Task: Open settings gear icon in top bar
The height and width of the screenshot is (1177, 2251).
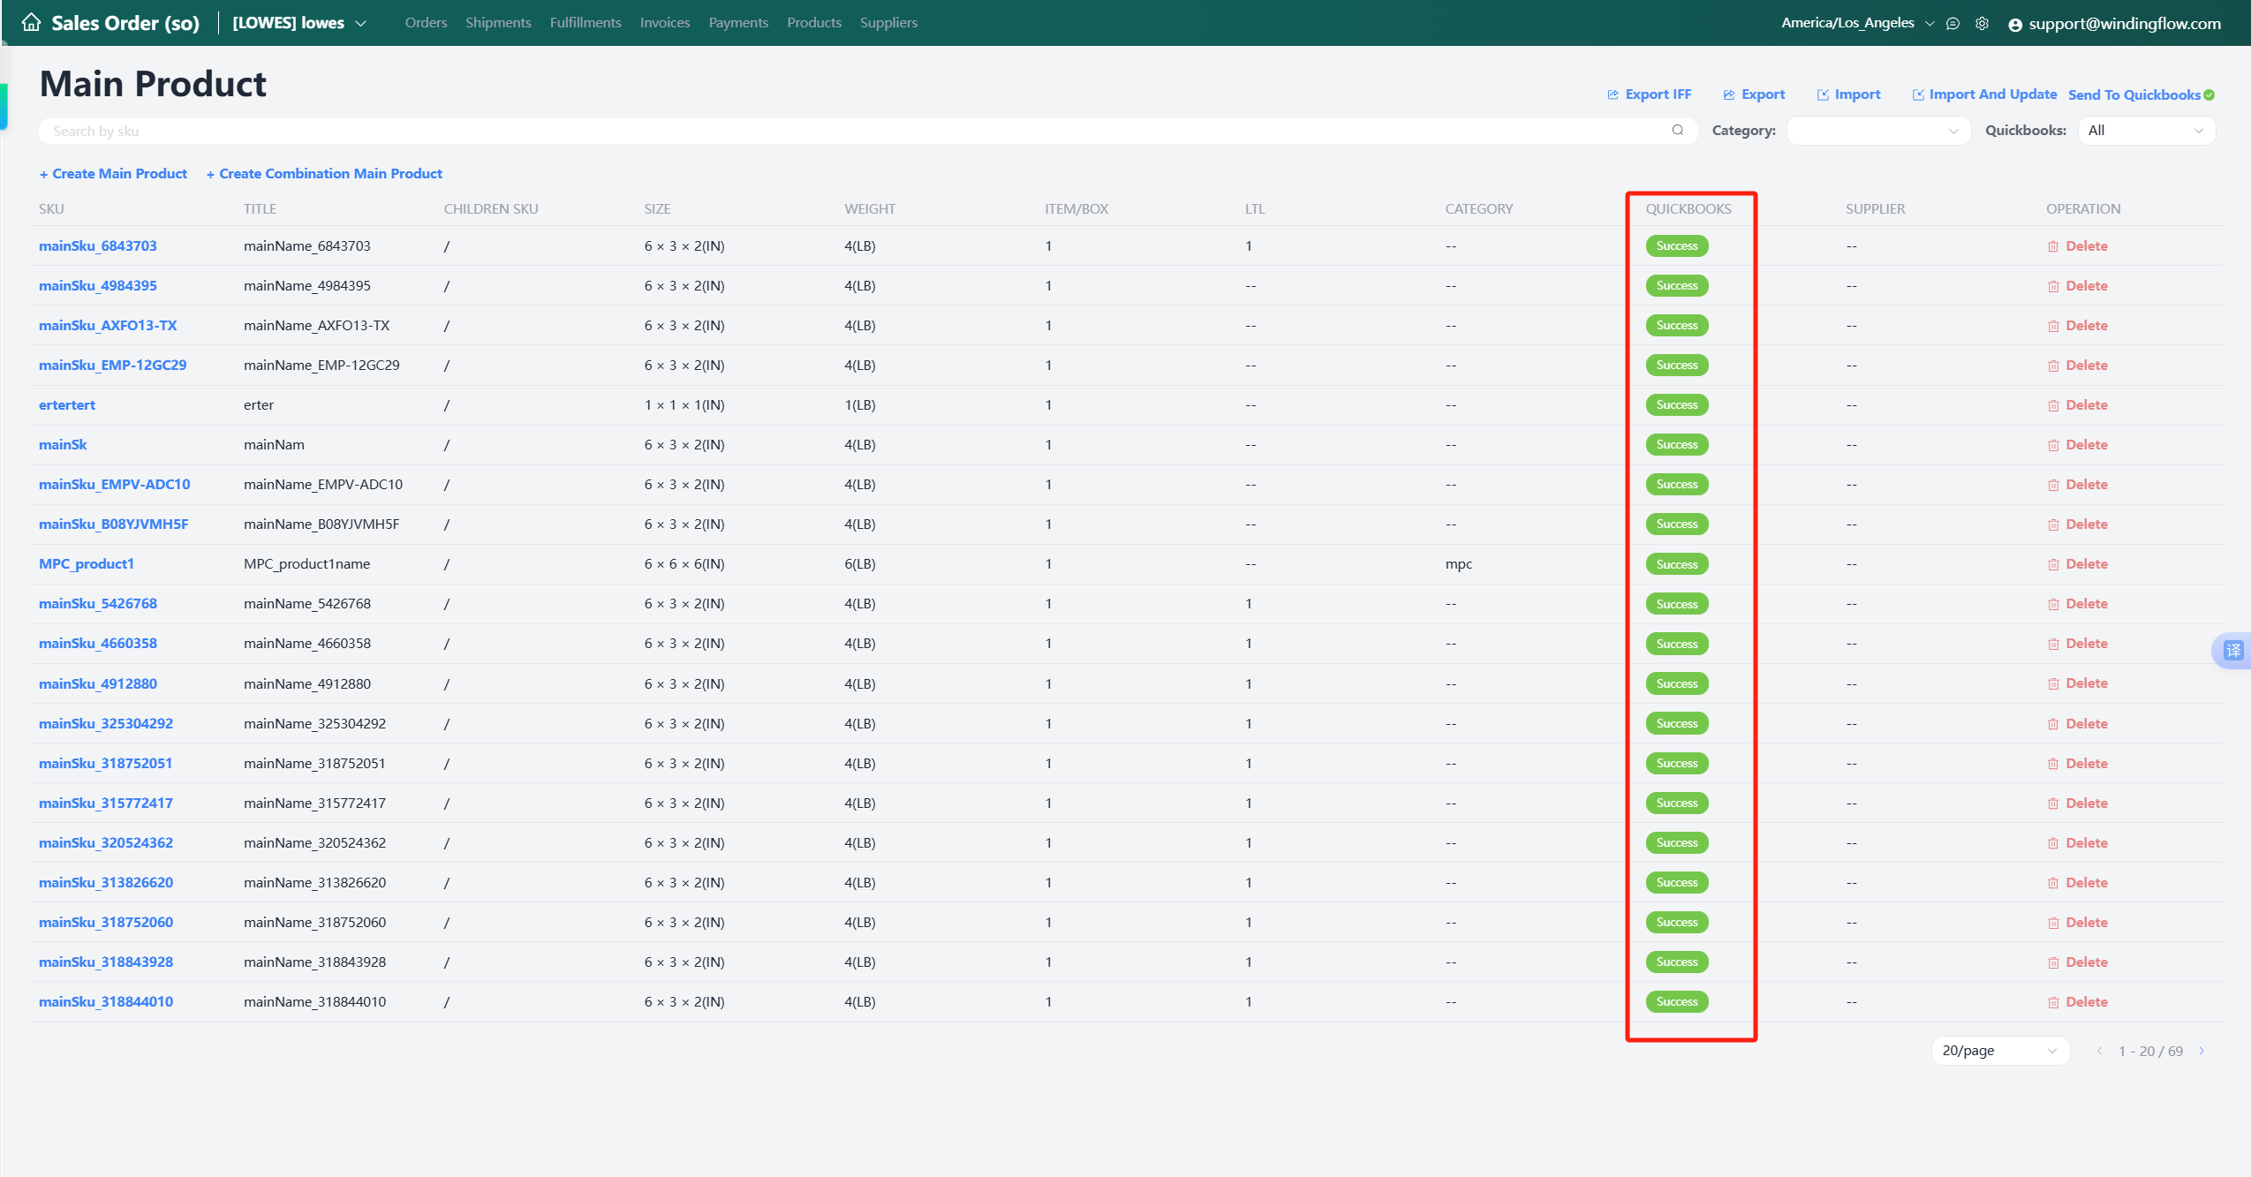Action: click(x=1982, y=24)
